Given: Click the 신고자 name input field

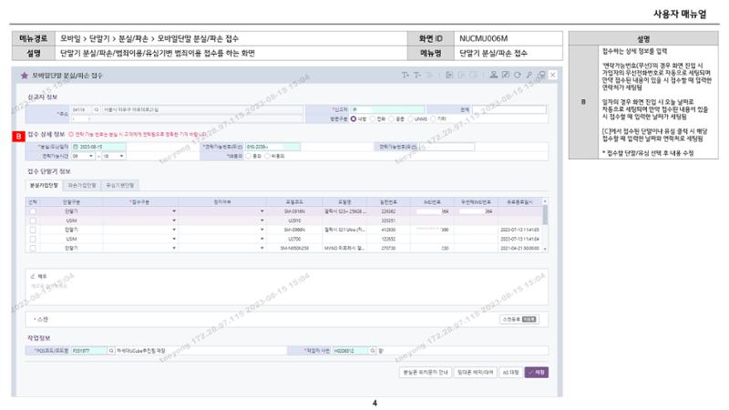Looking at the screenshot, I should (386, 109).
